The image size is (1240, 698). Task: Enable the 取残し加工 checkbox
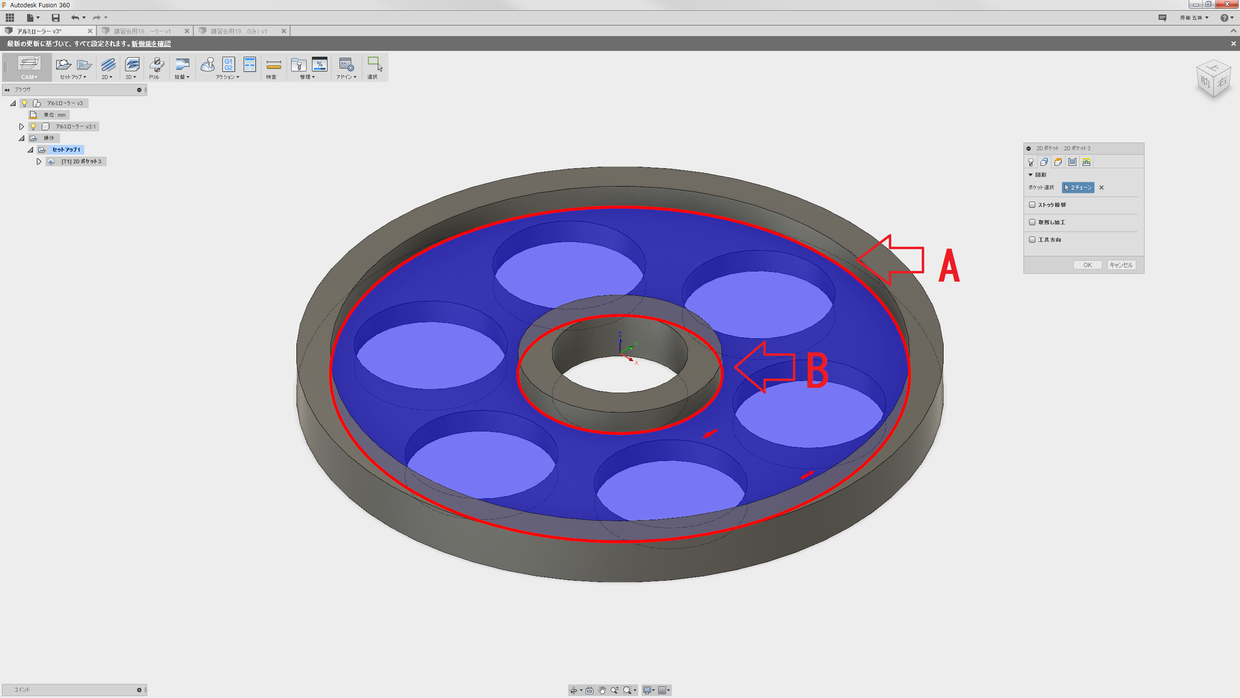click(x=1032, y=222)
